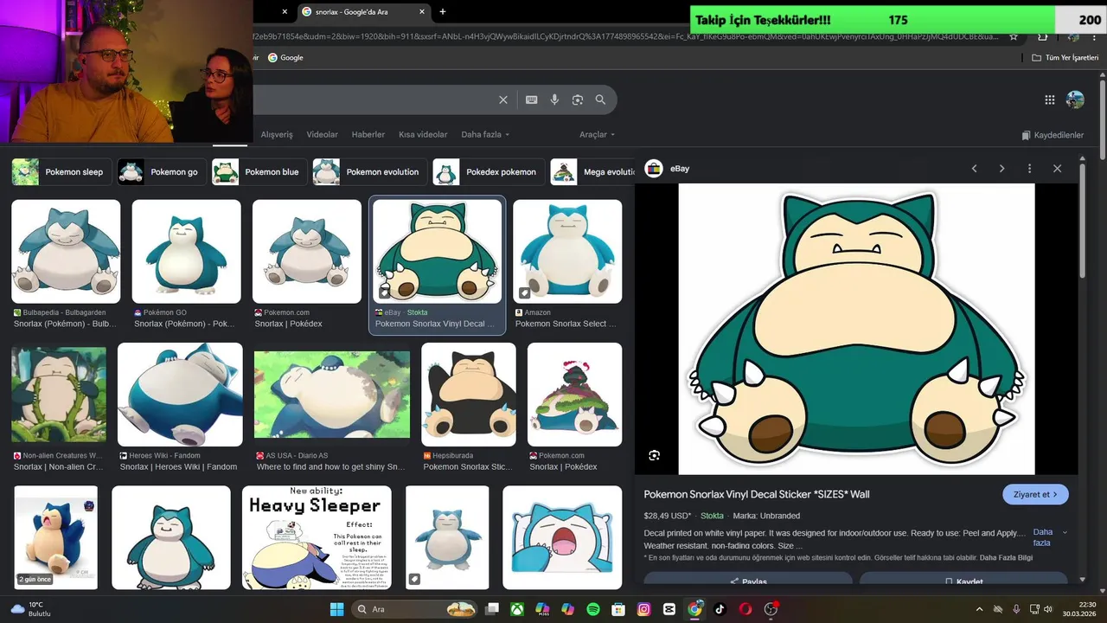Image resolution: width=1107 pixels, height=623 pixels.
Task: Open Instagram from taskbar
Action: pyautogui.click(x=643, y=609)
